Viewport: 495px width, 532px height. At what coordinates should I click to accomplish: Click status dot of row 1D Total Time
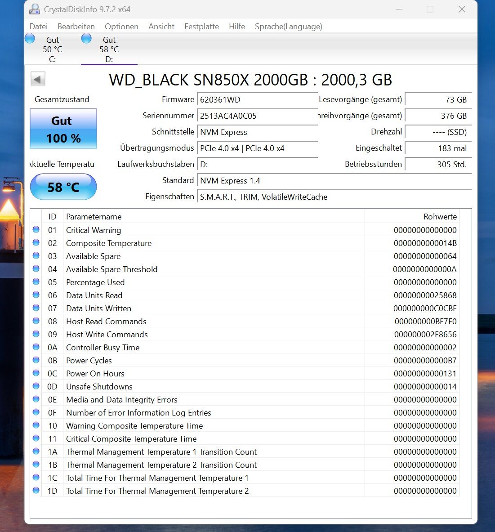(x=36, y=490)
